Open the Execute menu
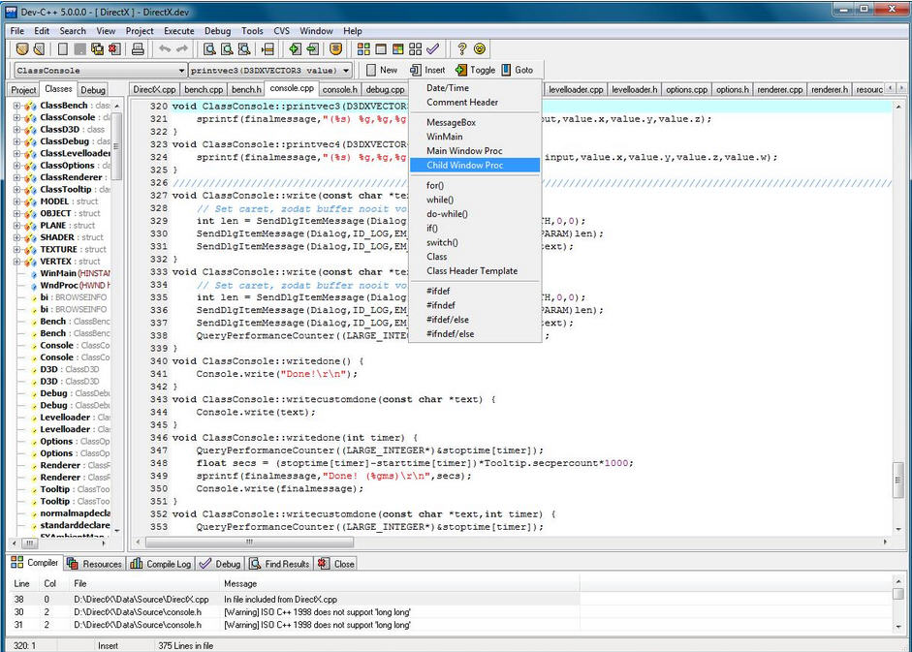Viewport: 912px width, 652px height. (178, 31)
